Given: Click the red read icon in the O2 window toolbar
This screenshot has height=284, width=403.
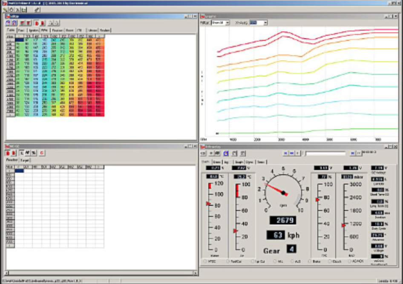Looking at the screenshot, I should point(8,153).
